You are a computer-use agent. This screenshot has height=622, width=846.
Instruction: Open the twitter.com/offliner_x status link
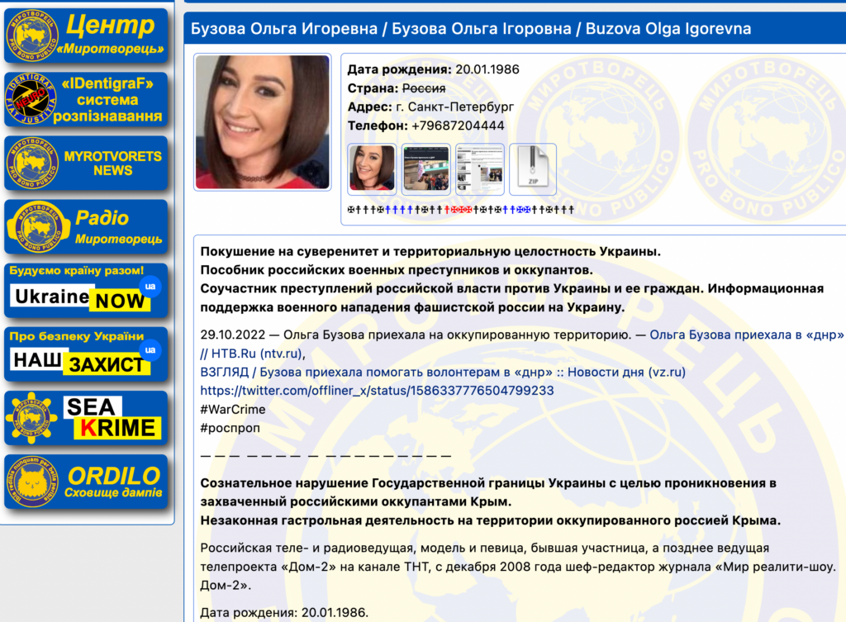click(377, 390)
